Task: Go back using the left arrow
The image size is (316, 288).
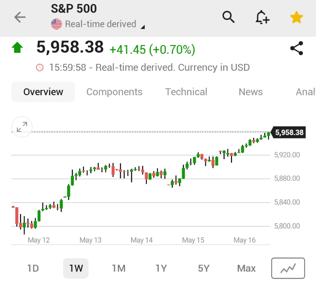Action: (x=20, y=17)
